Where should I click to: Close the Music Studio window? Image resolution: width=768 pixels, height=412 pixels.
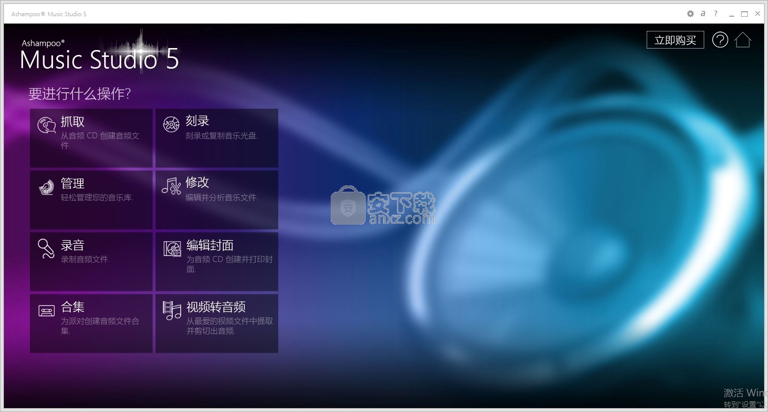point(757,14)
